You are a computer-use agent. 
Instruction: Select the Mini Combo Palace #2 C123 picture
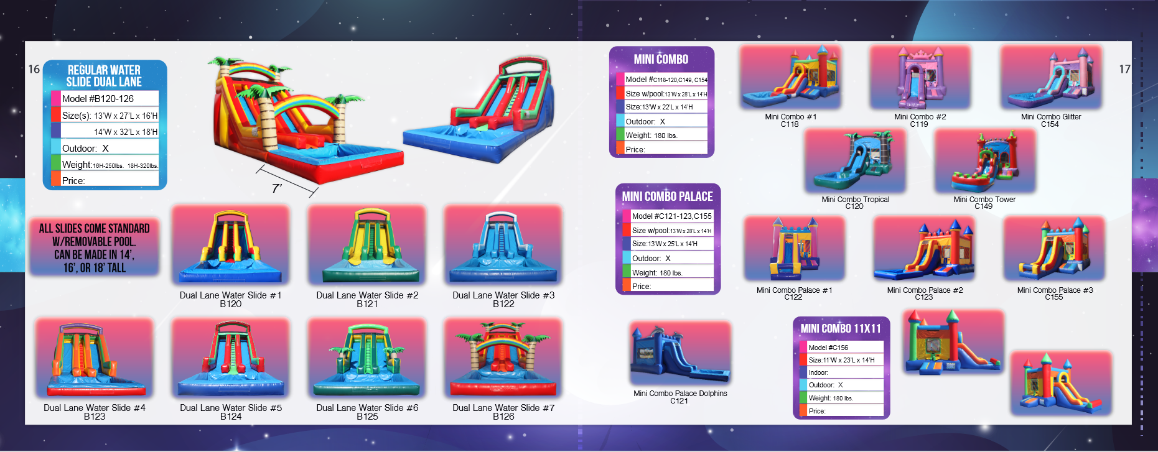pyautogui.click(x=925, y=249)
